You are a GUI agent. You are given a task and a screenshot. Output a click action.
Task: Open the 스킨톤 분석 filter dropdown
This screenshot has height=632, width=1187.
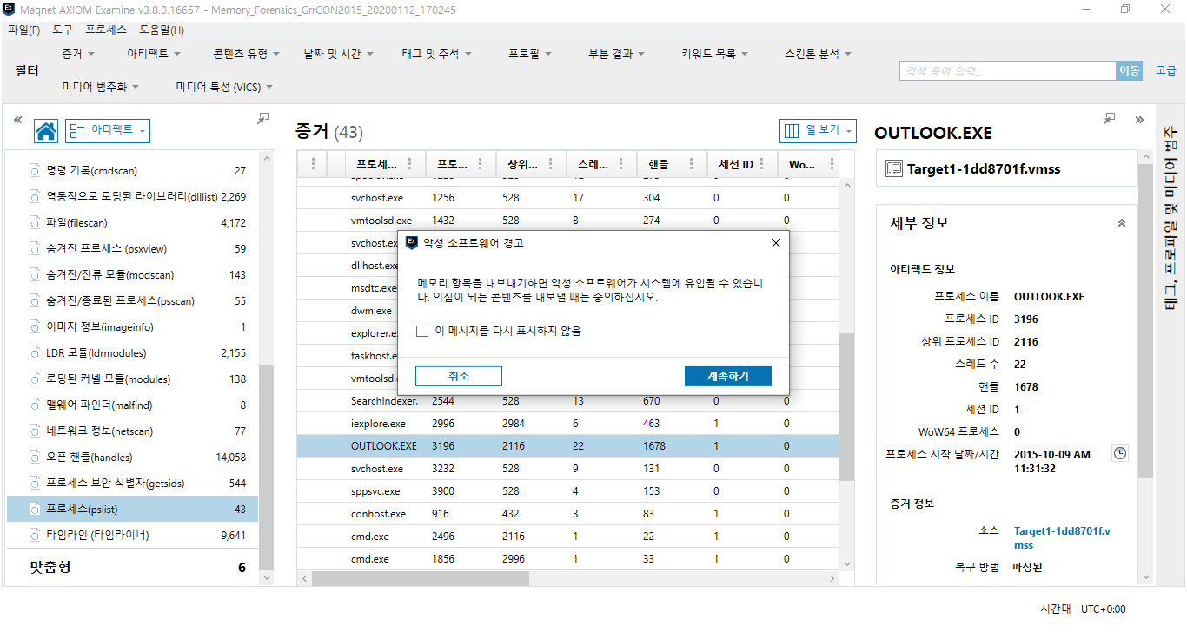pyautogui.click(x=818, y=54)
